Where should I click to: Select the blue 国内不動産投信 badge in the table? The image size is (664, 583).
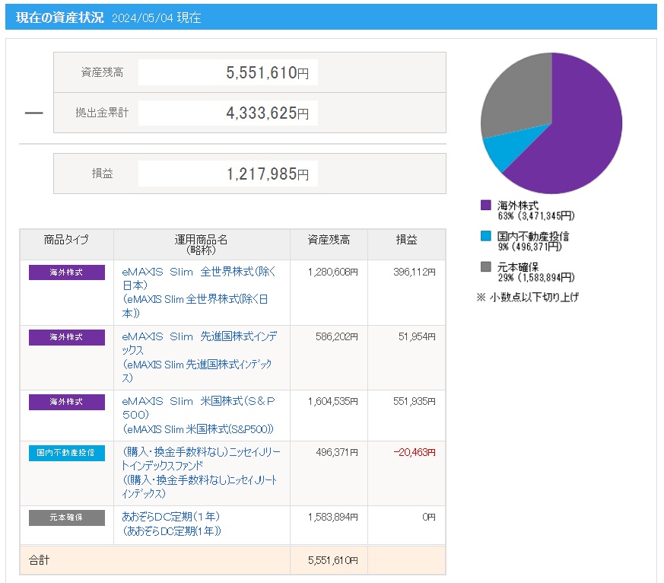coord(67,453)
